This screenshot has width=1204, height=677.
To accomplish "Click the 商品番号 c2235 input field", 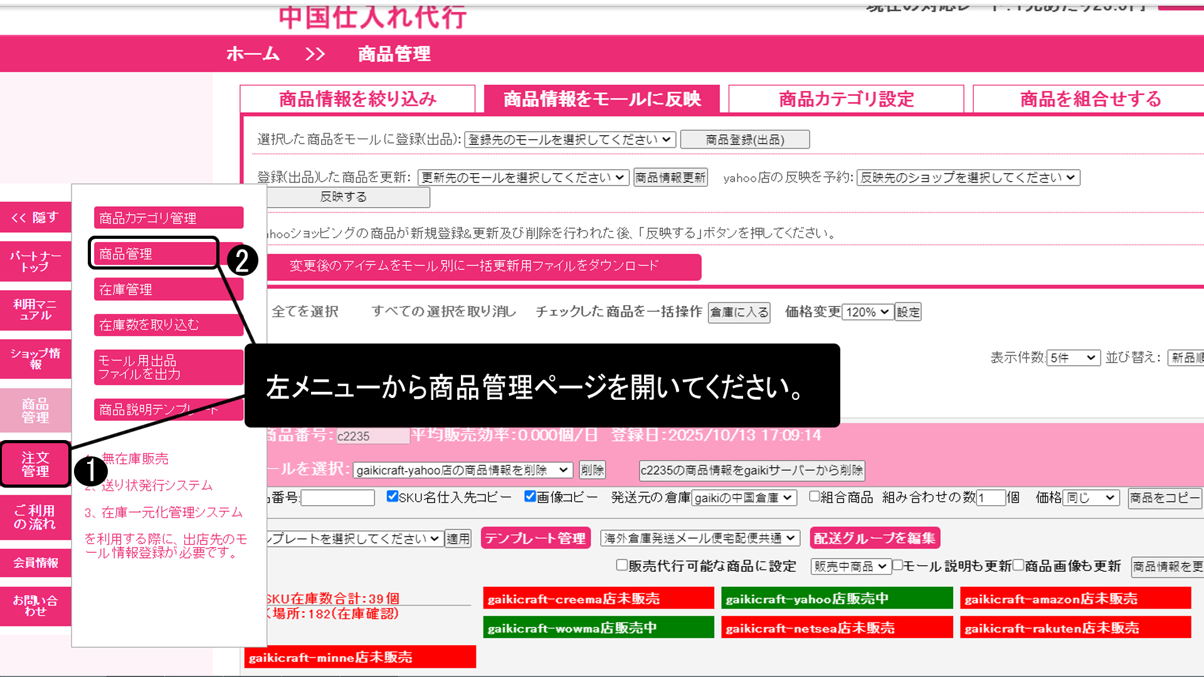I will click(372, 436).
